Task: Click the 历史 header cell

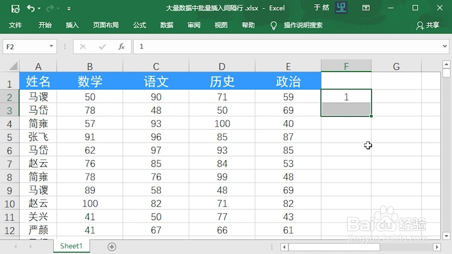Action: click(x=222, y=81)
